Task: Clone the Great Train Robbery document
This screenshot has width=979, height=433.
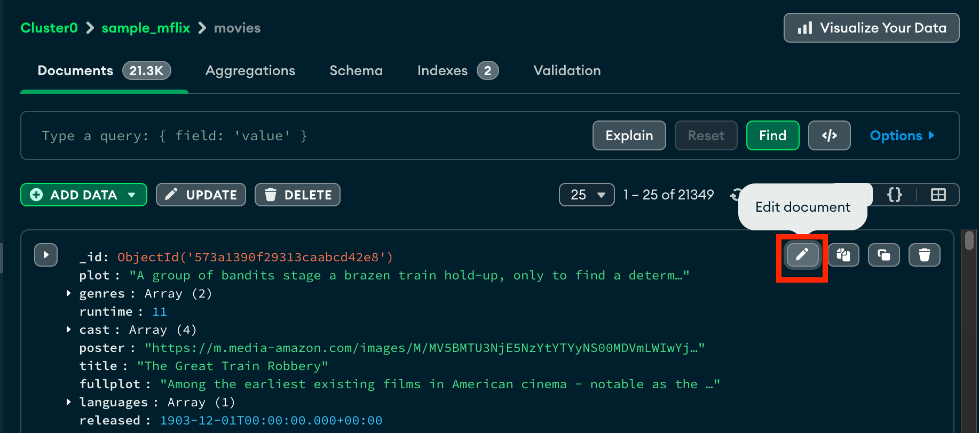Action: (x=883, y=255)
